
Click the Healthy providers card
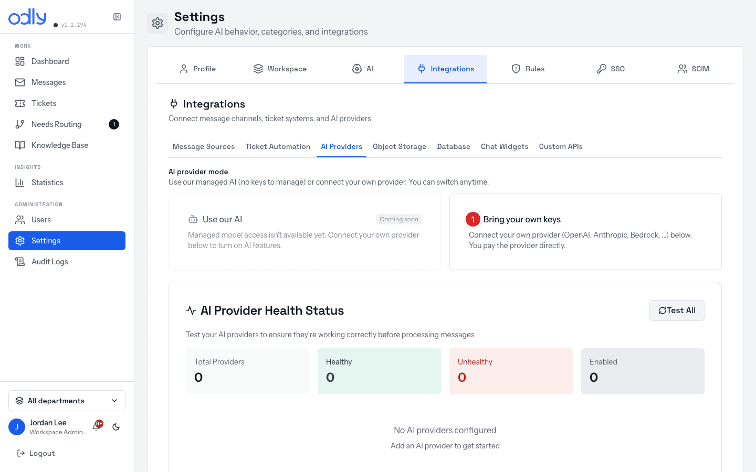[x=379, y=371]
